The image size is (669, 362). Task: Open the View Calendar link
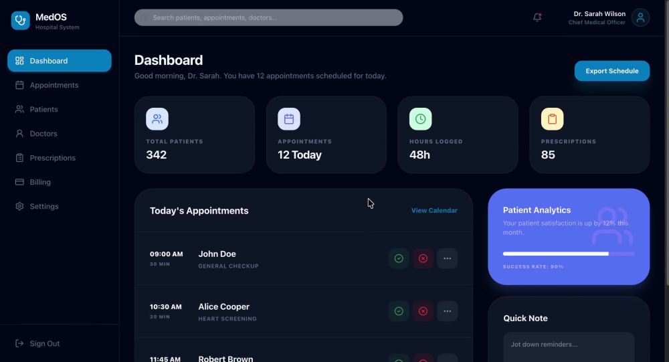coord(434,211)
